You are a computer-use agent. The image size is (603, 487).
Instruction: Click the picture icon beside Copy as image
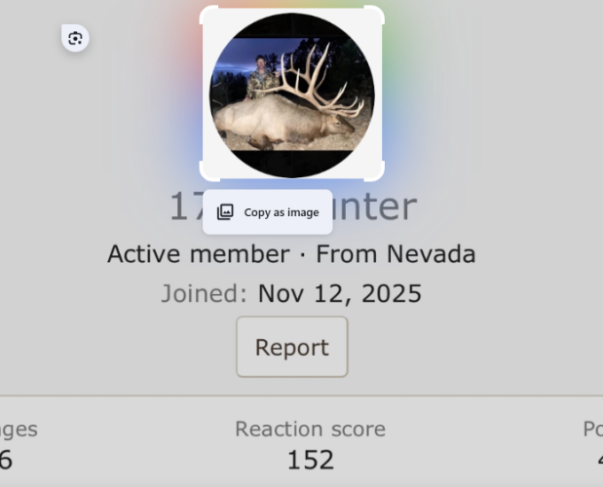click(225, 212)
